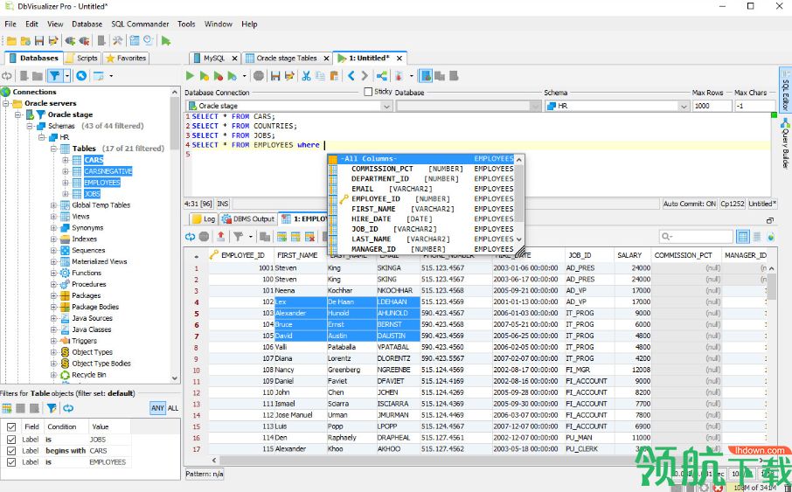Image resolution: width=792 pixels, height=492 pixels.
Task: Execute the SQL with the green play button
Action: (x=190, y=76)
